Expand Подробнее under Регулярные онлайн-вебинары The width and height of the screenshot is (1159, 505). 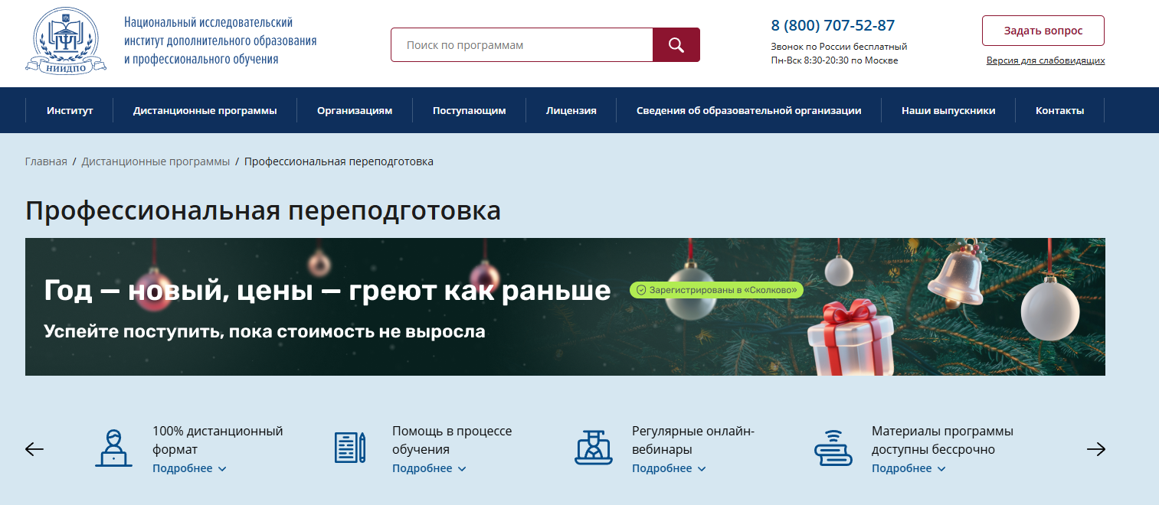[x=669, y=468]
